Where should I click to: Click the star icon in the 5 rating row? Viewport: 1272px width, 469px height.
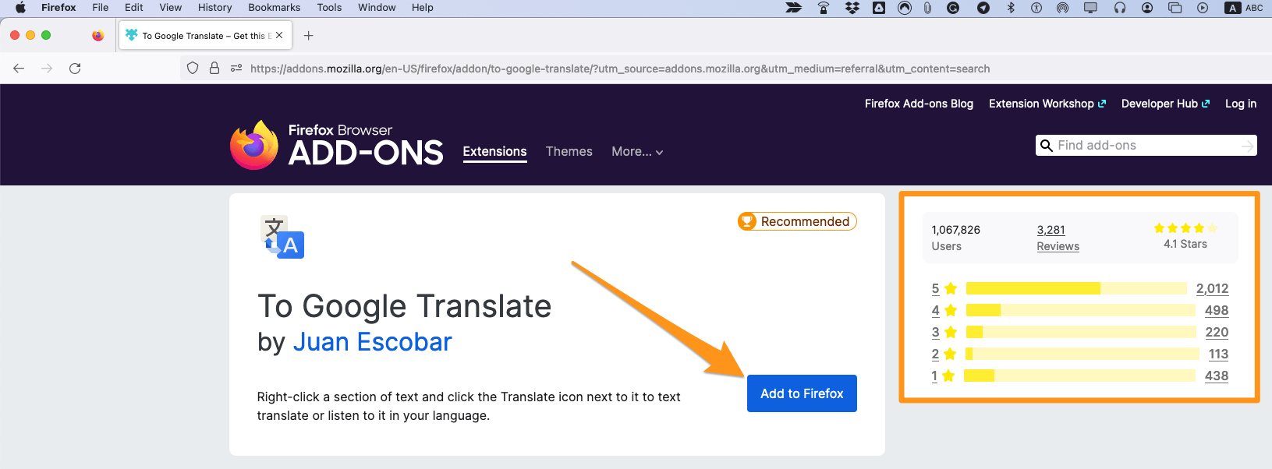click(x=951, y=288)
